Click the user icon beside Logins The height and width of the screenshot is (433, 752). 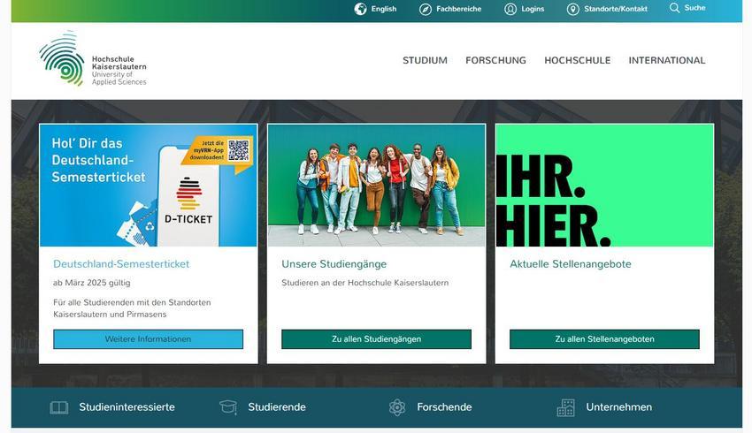point(510,9)
